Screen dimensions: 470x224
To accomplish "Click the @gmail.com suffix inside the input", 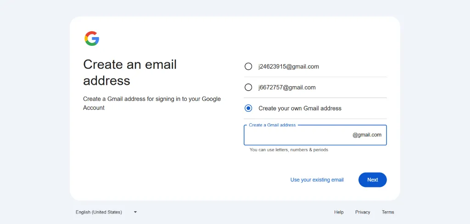I will click(x=367, y=135).
